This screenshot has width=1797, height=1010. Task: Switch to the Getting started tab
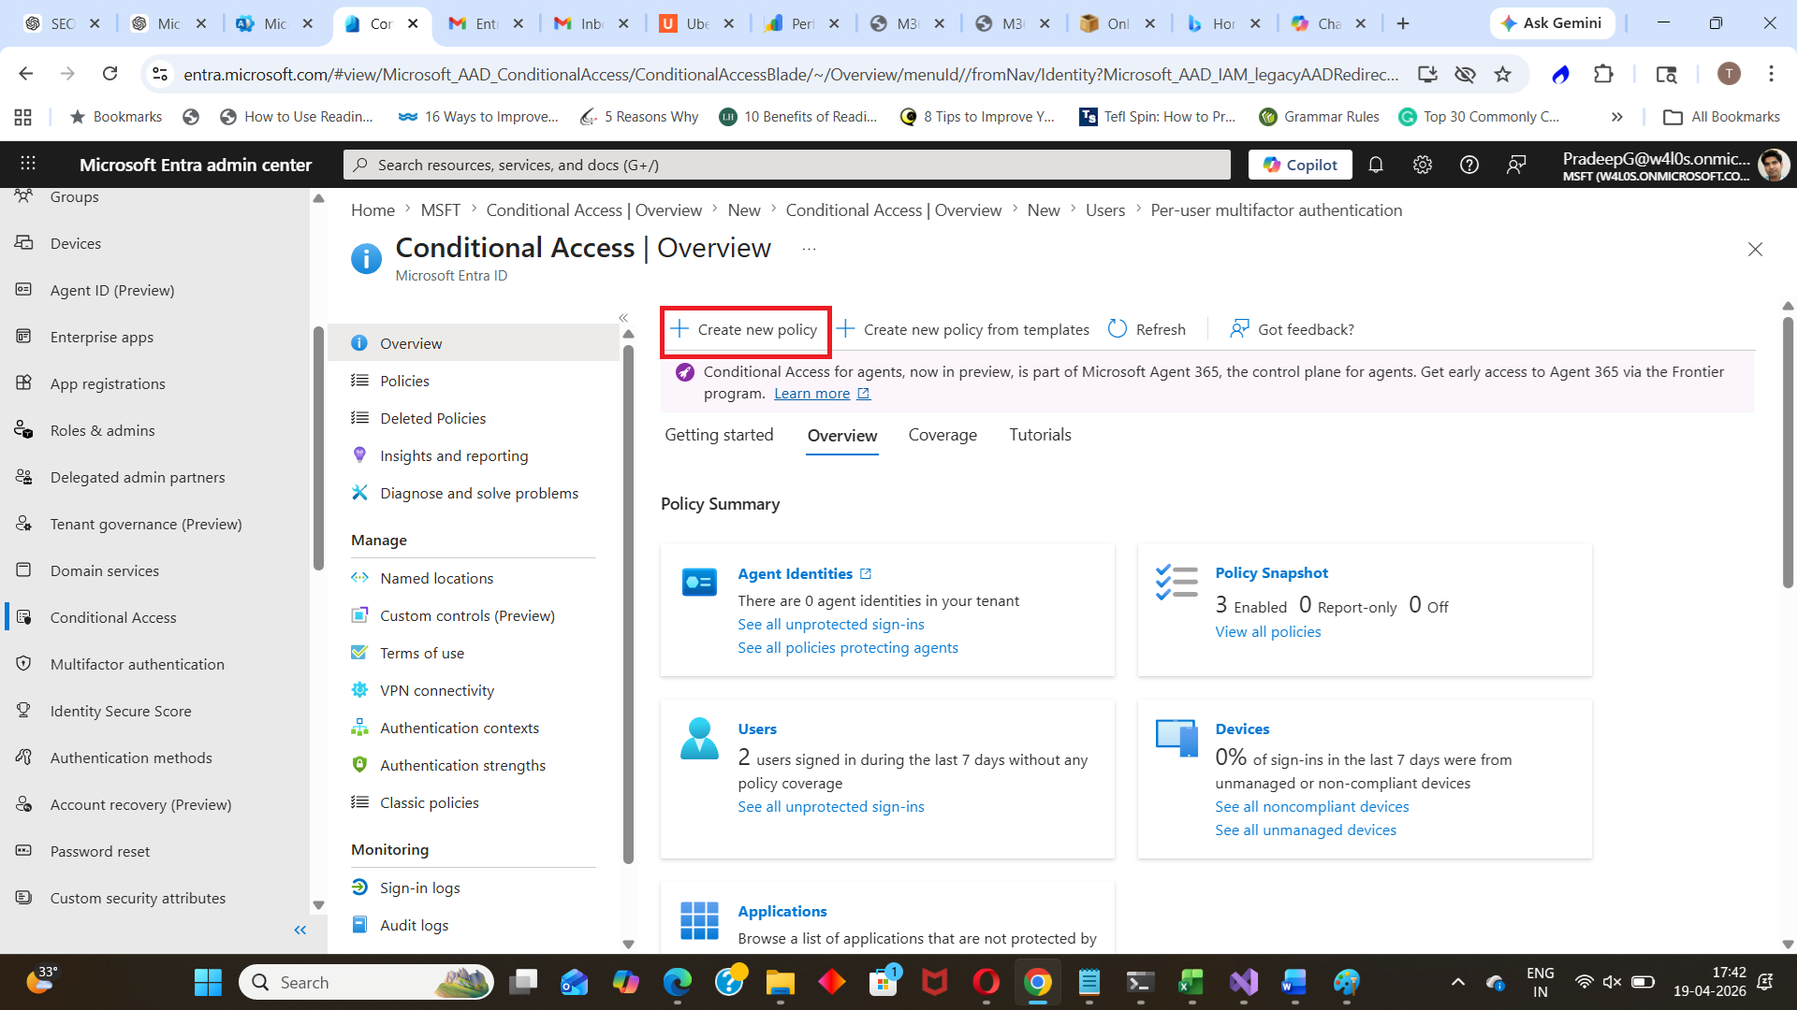[718, 435]
